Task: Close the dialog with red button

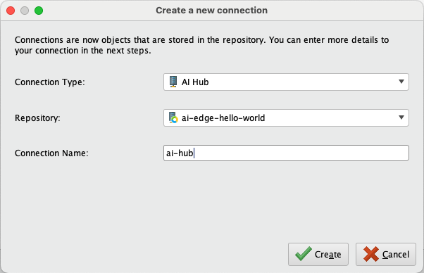Action: [x=11, y=11]
